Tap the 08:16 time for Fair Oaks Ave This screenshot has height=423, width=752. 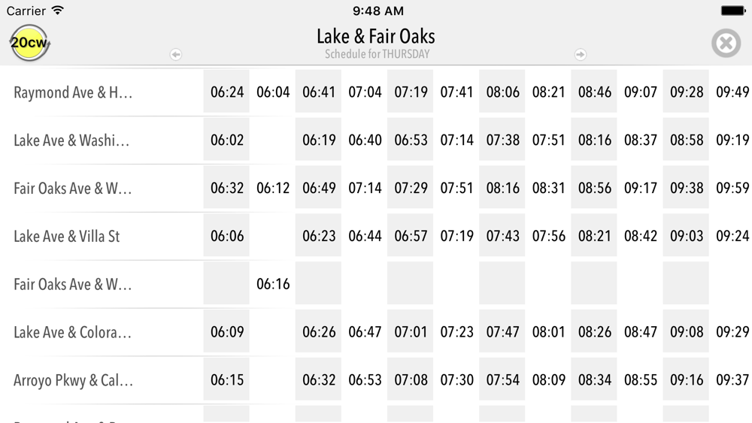[502, 188]
